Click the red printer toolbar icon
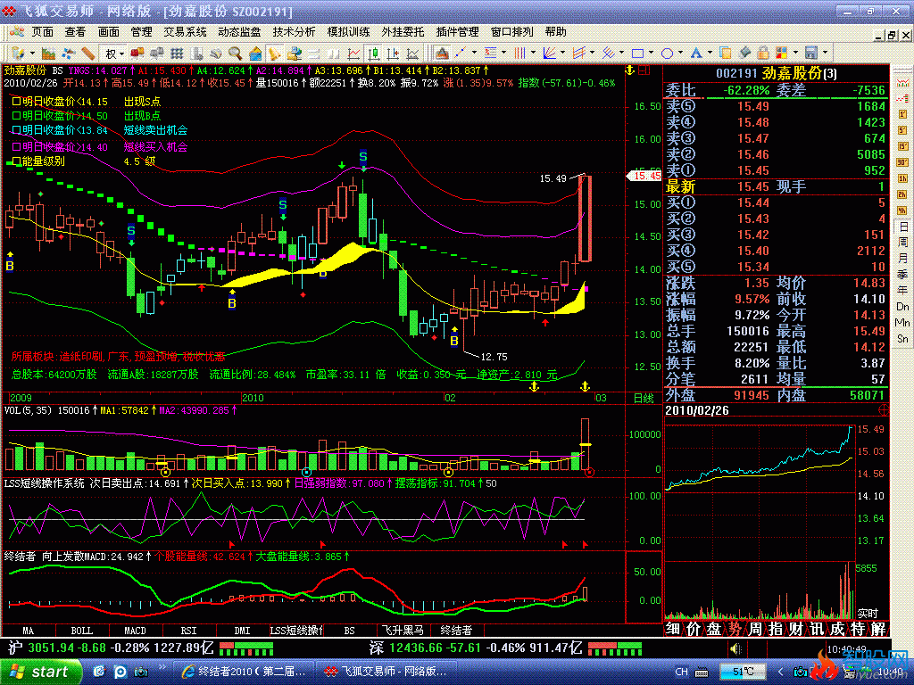This screenshot has height=685, width=914. (x=137, y=54)
